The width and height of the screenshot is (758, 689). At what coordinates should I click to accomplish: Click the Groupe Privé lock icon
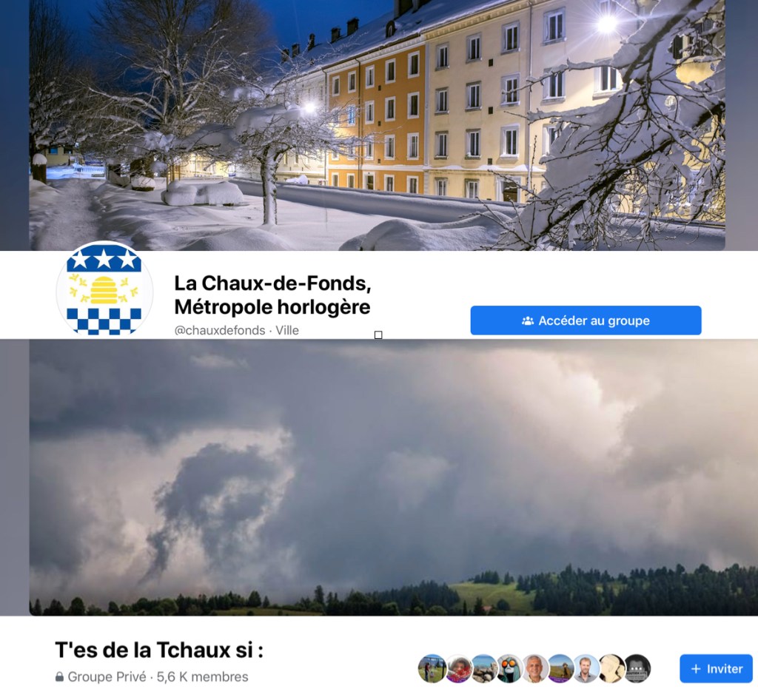click(x=59, y=676)
